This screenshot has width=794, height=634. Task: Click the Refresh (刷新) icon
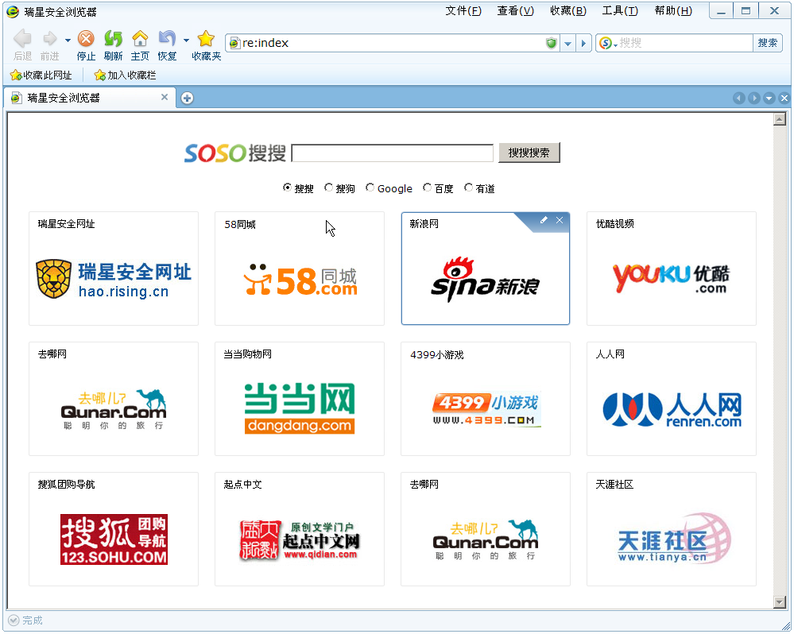click(x=113, y=38)
